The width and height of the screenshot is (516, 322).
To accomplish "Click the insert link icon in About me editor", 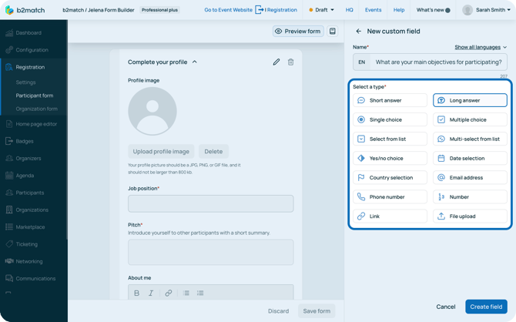I will coord(169,293).
